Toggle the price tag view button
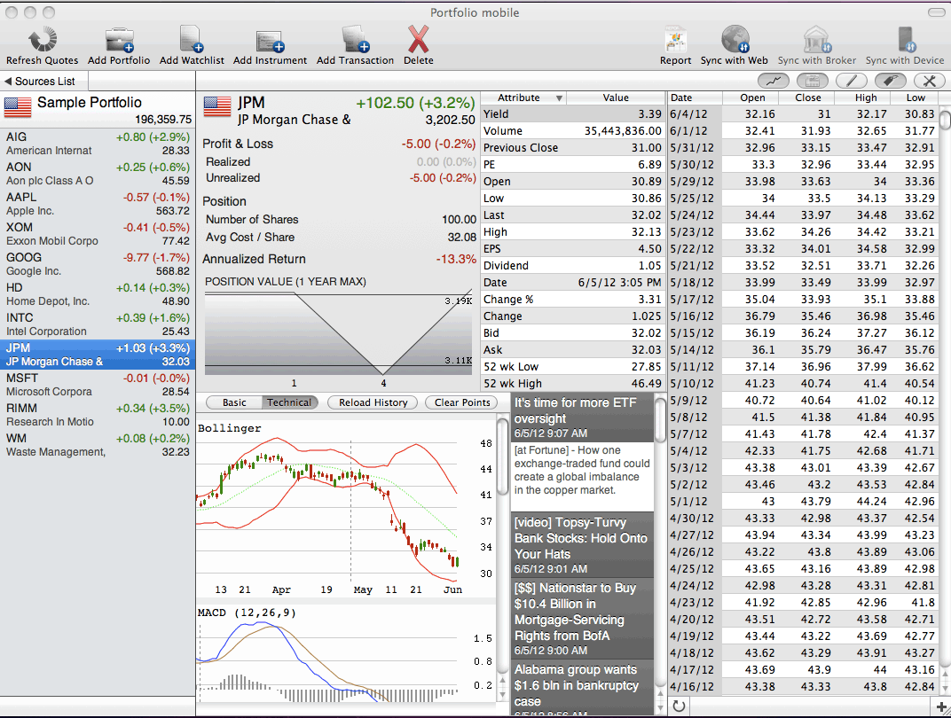 click(x=891, y=81)
